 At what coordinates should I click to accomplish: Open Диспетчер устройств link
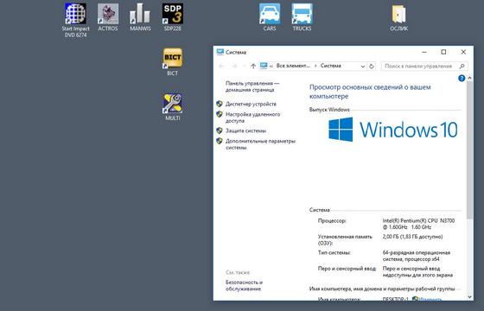(x=251, y=104)
